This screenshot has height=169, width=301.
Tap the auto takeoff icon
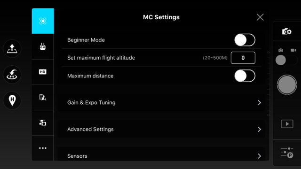(x=12, y=49)
